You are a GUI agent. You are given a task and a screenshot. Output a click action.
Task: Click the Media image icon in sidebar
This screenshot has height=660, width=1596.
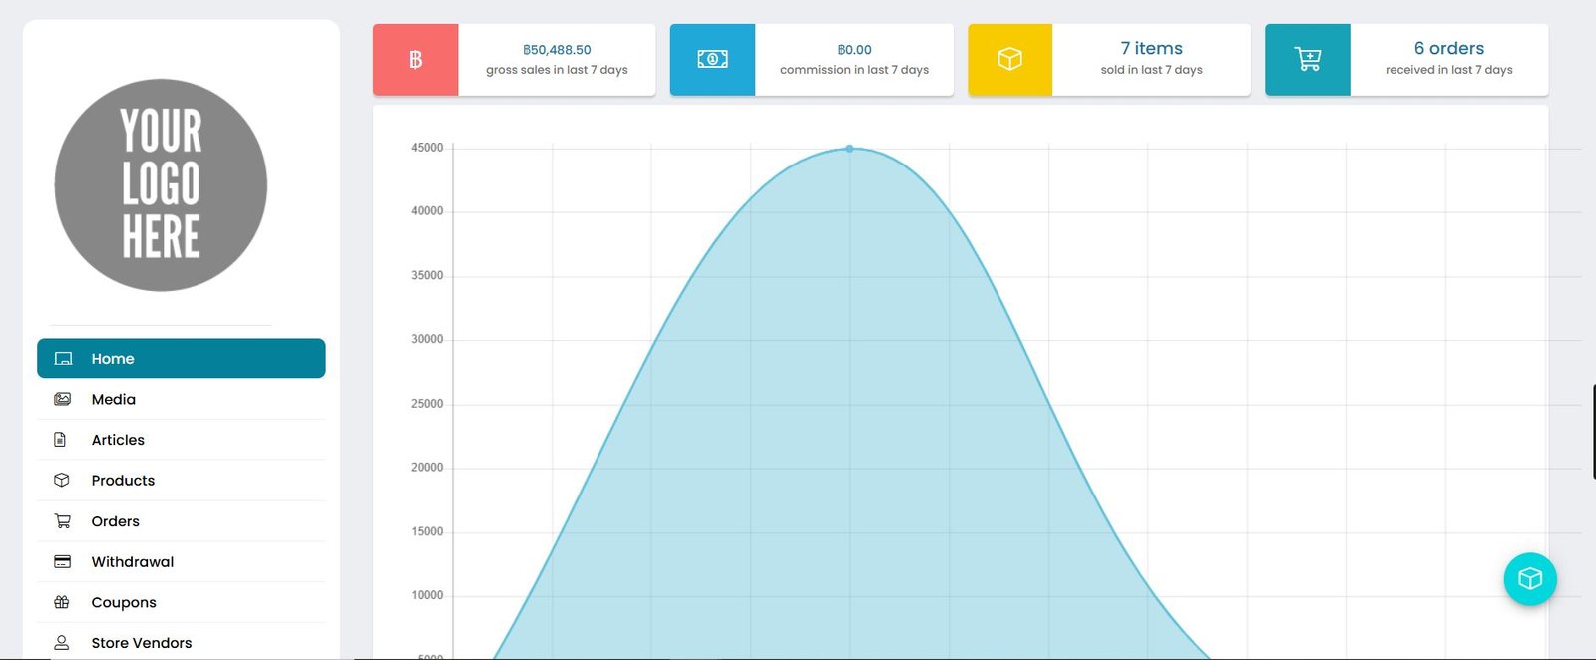pyautogui.click(x=62, y=399)
